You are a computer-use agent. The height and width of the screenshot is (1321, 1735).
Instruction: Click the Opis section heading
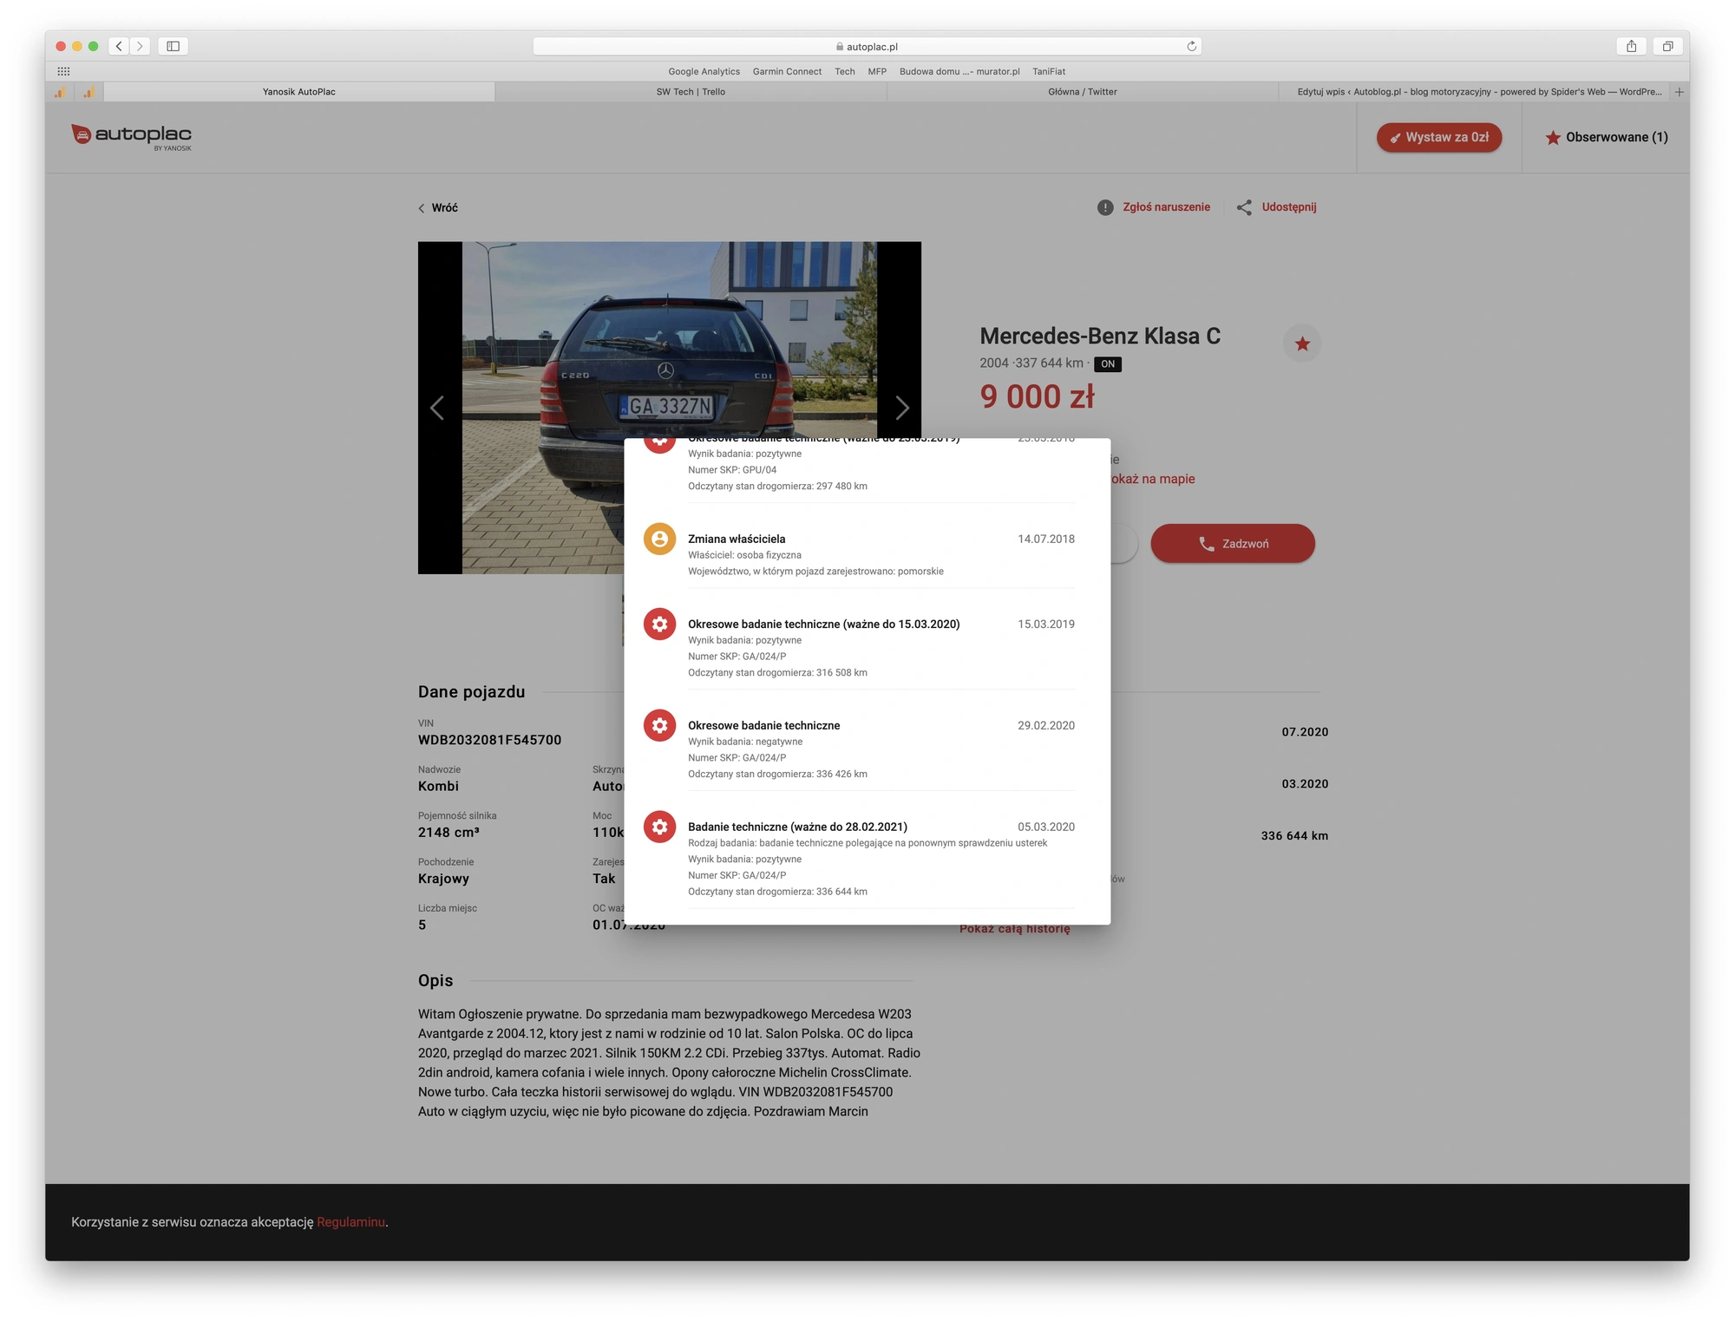(x=435, y=980)
